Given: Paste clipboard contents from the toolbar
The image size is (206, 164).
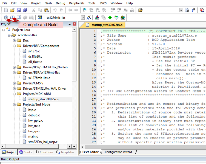Looking at the screenshot, I should coord(46,10).
